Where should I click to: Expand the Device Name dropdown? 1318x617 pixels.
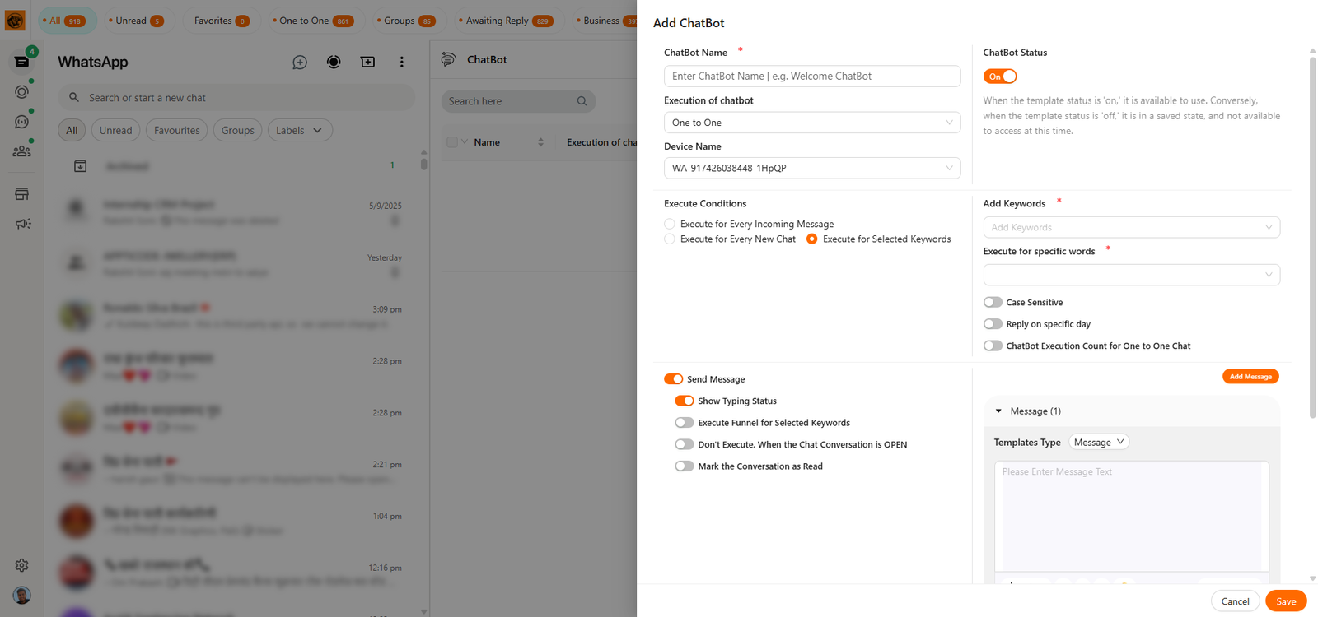click(x=811, y=168)
